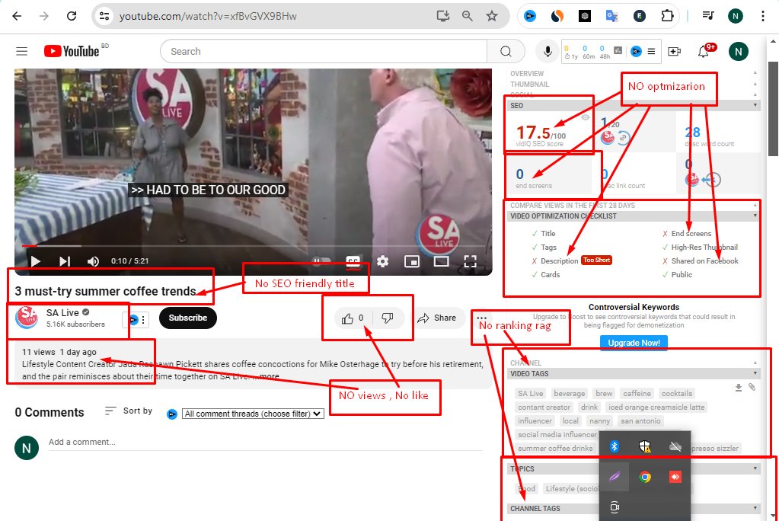Open YouTube hamburger guide menu
The height and width of the screenshot is (521, 779).
pyautogui.click(x=22, y=51)
